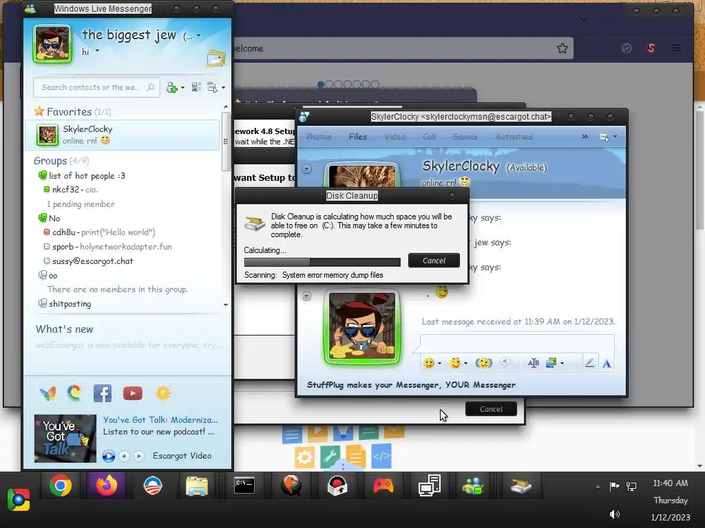
Task: Expand the chat toolbar overflow chevron
Action: 585,137
